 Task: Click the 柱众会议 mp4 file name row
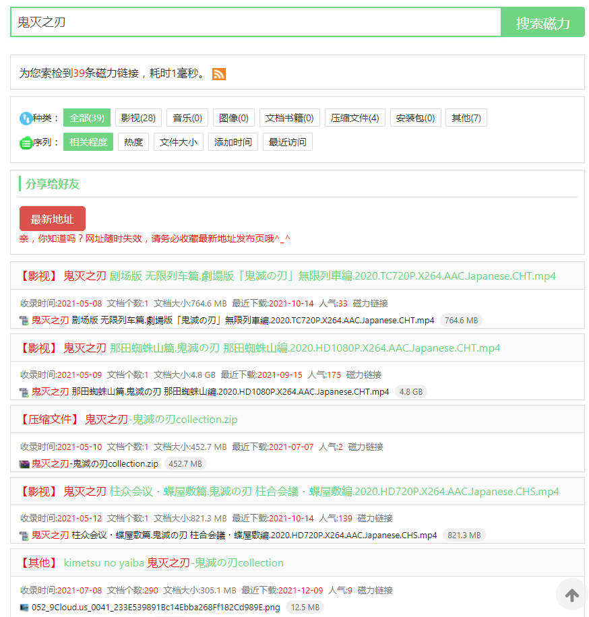[235, 535]
